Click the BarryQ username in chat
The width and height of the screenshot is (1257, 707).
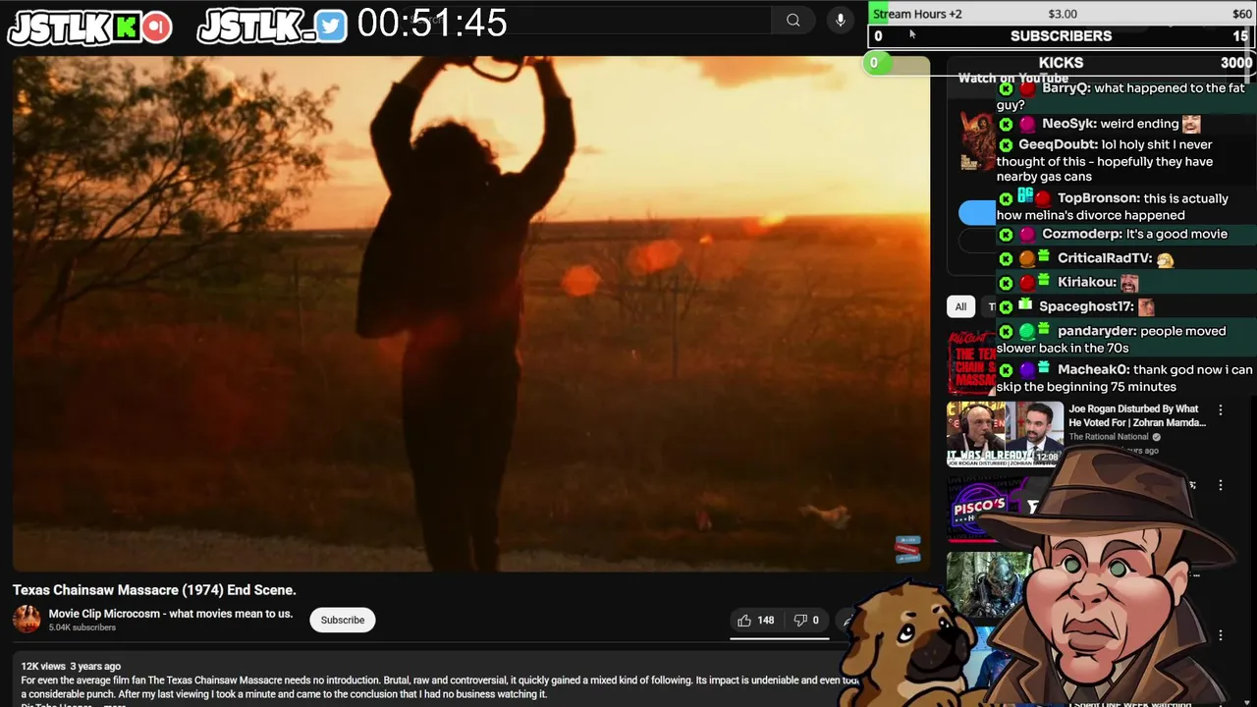[x=1064, y=88]
